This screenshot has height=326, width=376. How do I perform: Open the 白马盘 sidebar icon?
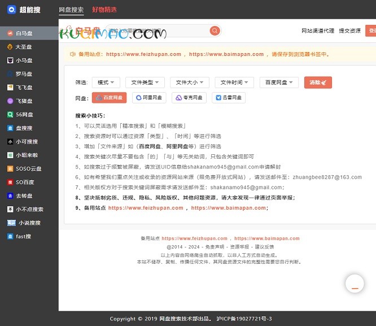(x=10, y=33)
